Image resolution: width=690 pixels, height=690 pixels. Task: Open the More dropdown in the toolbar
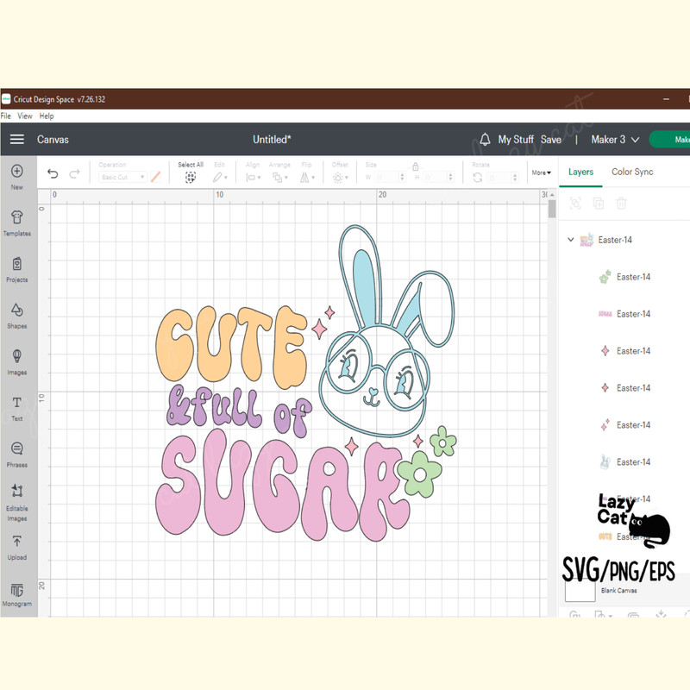point(541,172)
